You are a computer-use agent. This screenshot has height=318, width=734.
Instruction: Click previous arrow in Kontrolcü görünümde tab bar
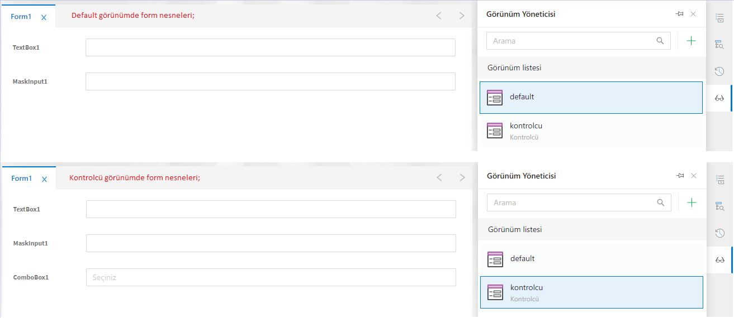(x=439, y=177)
